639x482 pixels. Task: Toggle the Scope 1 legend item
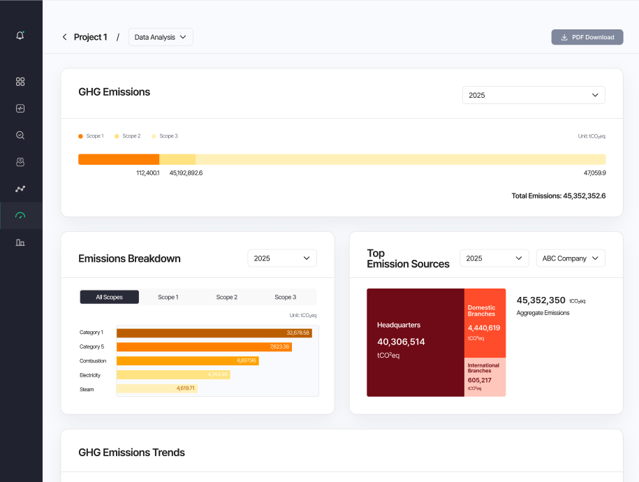tap(91, 136)
